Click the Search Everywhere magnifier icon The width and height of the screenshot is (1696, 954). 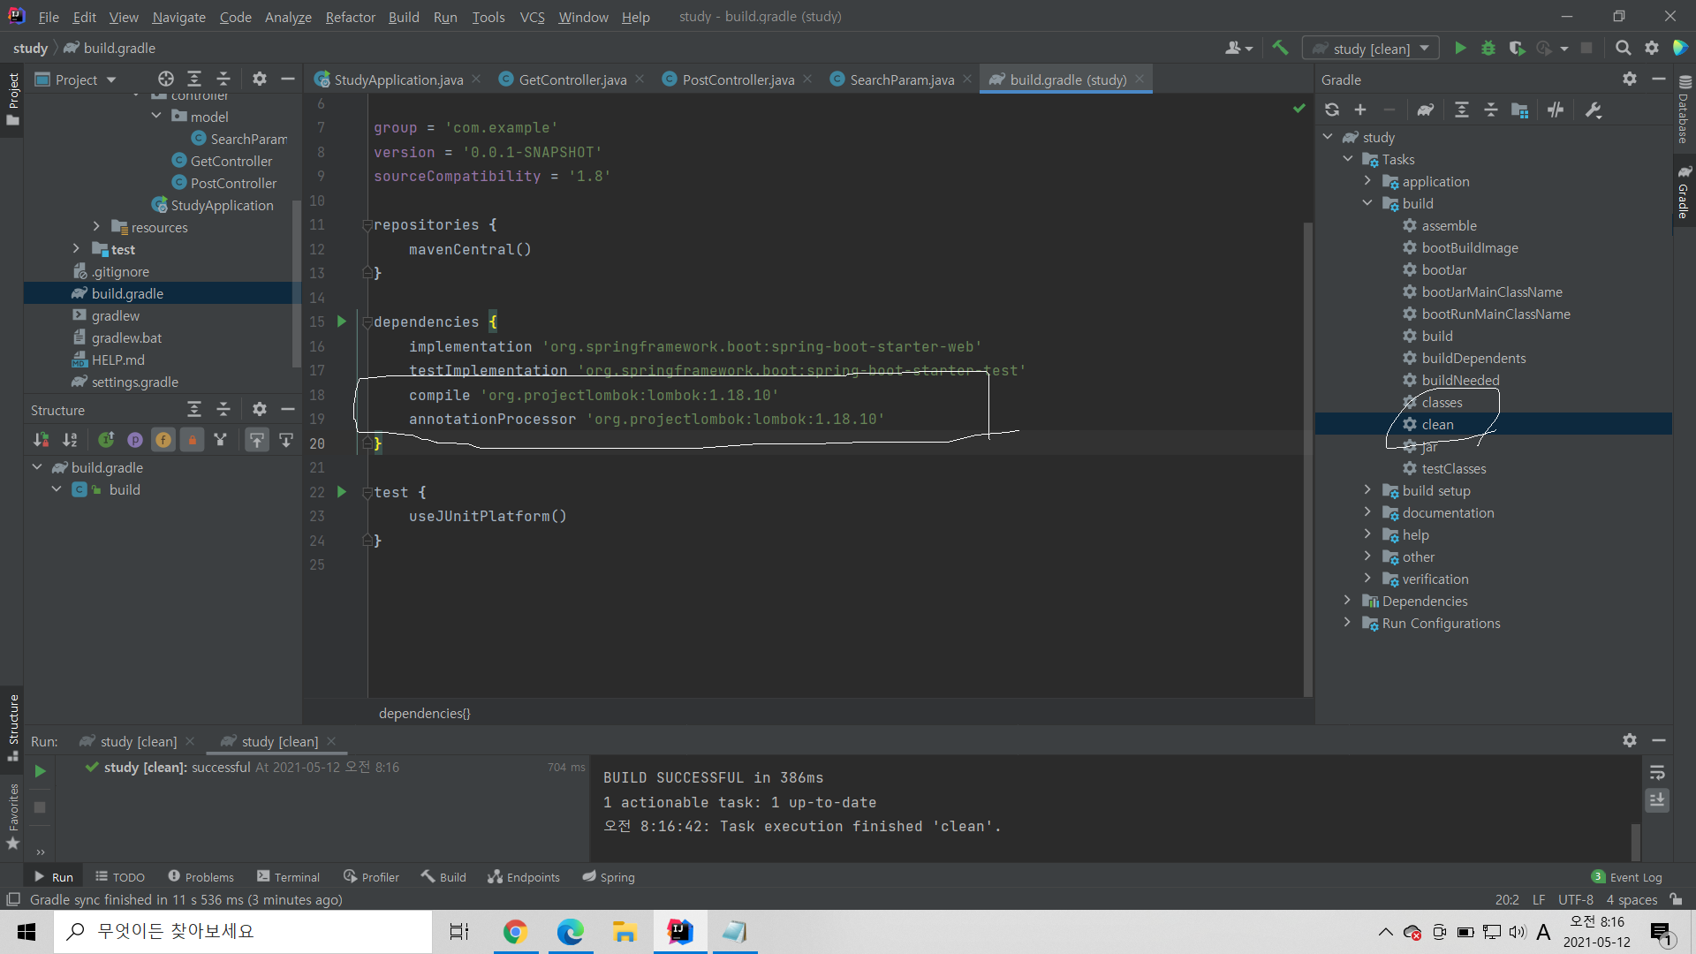(1623, 49)
